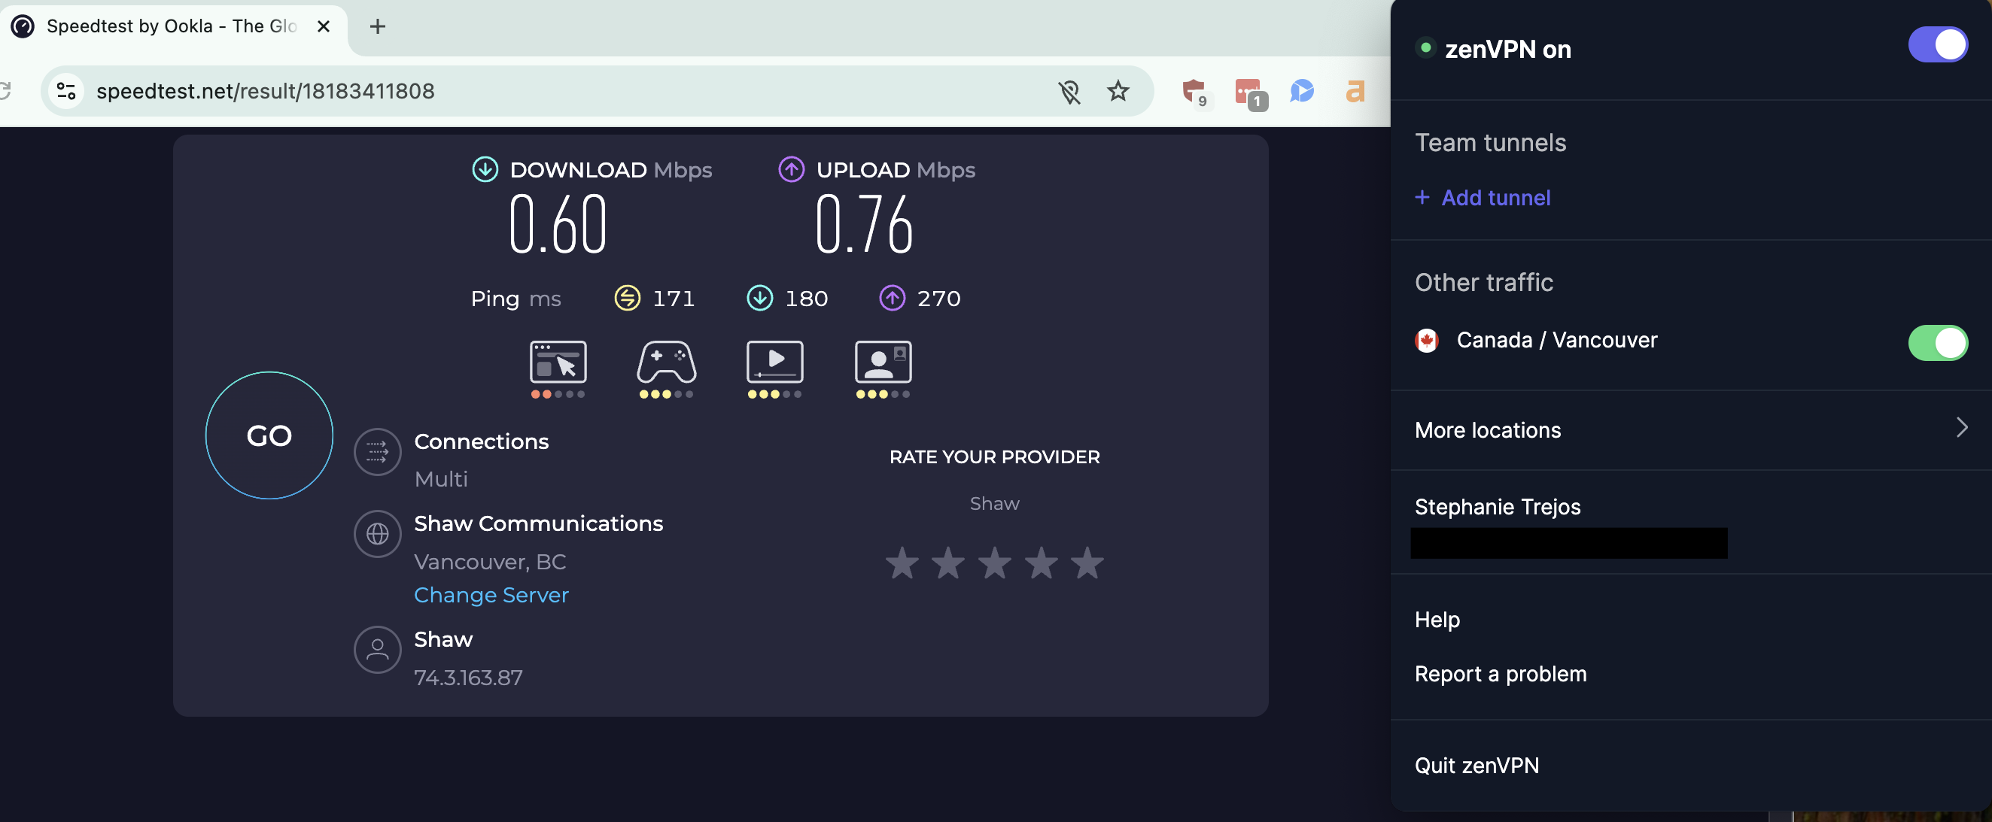Rate provider Shaw four stars
The width and height of the screenshot is (1992, 822).
pyautogui.click(x=1041, y=563)
